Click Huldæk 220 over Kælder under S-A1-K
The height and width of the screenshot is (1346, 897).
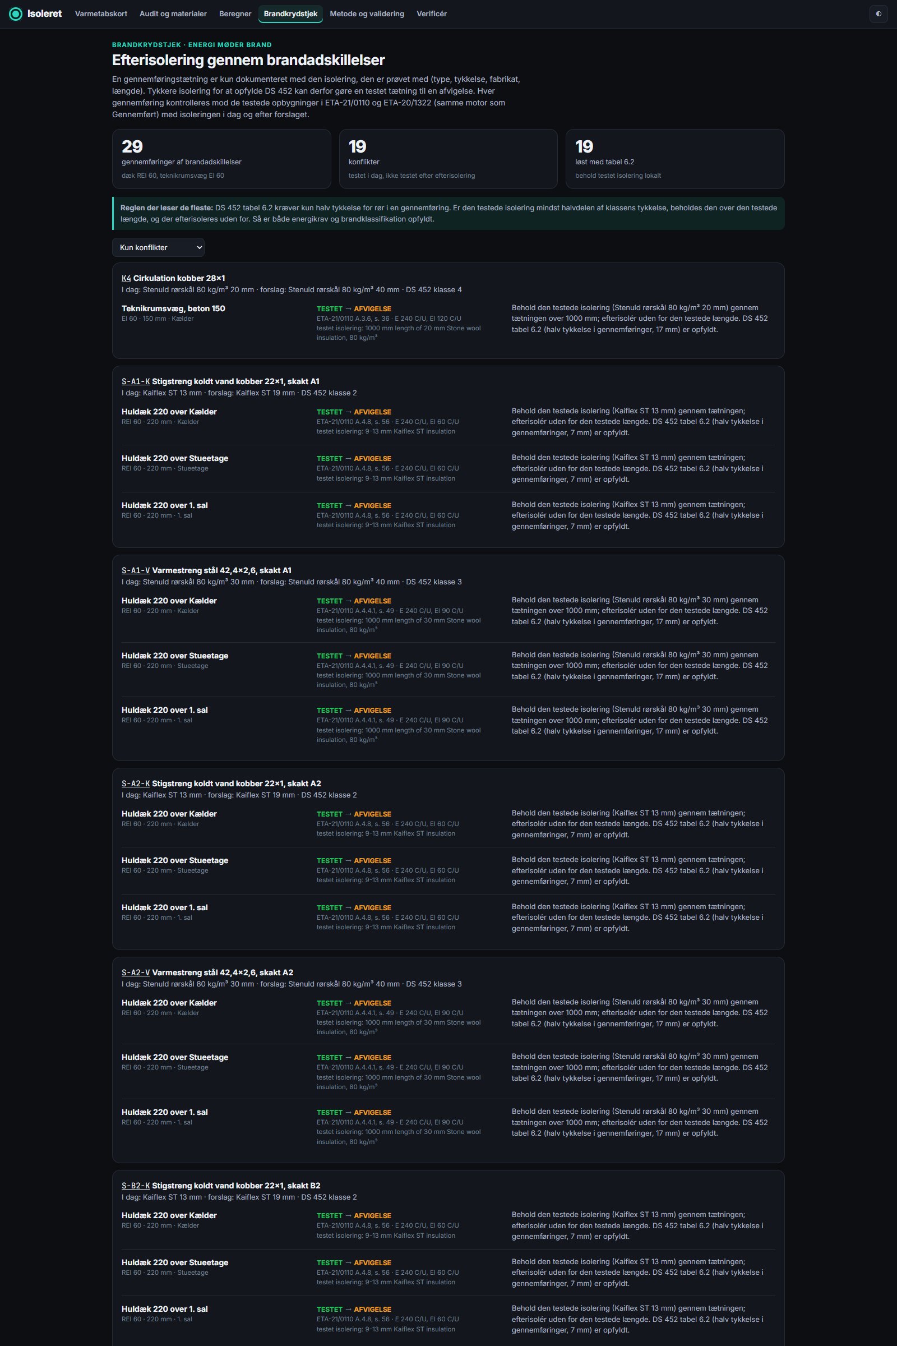[x=169, y=412]
